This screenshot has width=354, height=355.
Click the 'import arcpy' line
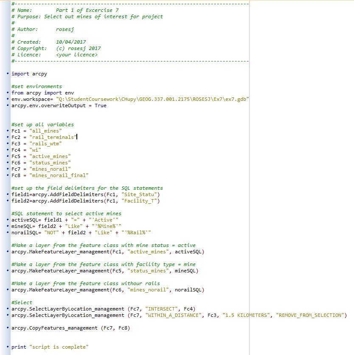coord(29,74)
